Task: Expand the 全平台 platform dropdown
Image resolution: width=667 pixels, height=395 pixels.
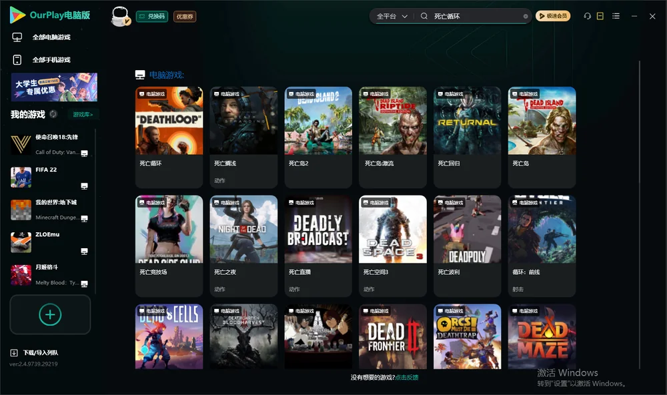Action: (x=392, y=16)
